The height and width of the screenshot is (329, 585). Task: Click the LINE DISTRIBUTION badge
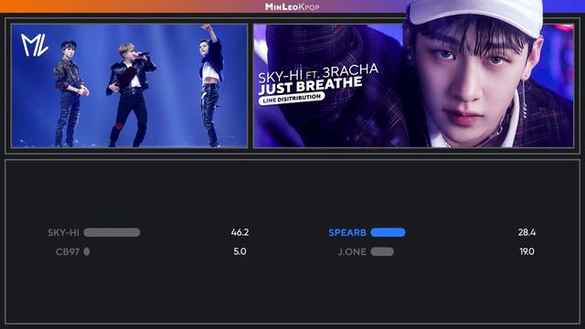tap(292, 99)
